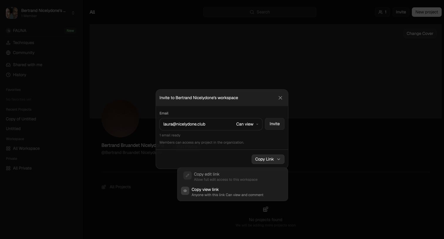Click the magnifier icon in Search
Screen dimensions: 444x239
pyautogui.click(x=252, y=12)
